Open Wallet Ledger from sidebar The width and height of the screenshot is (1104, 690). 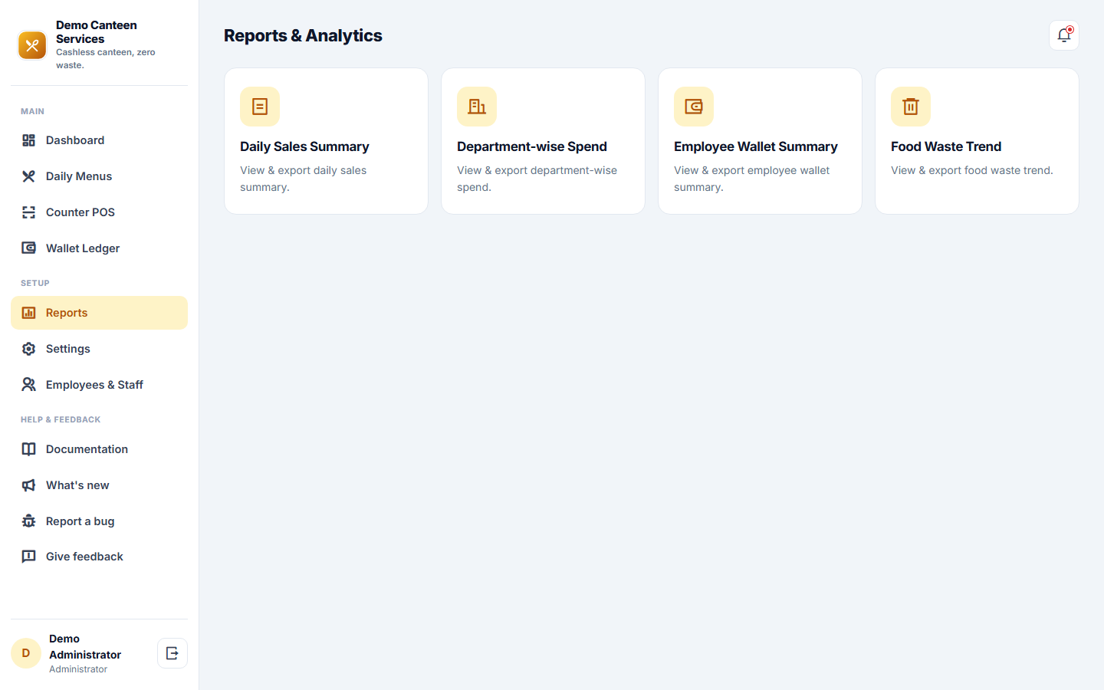coord(99,248)
